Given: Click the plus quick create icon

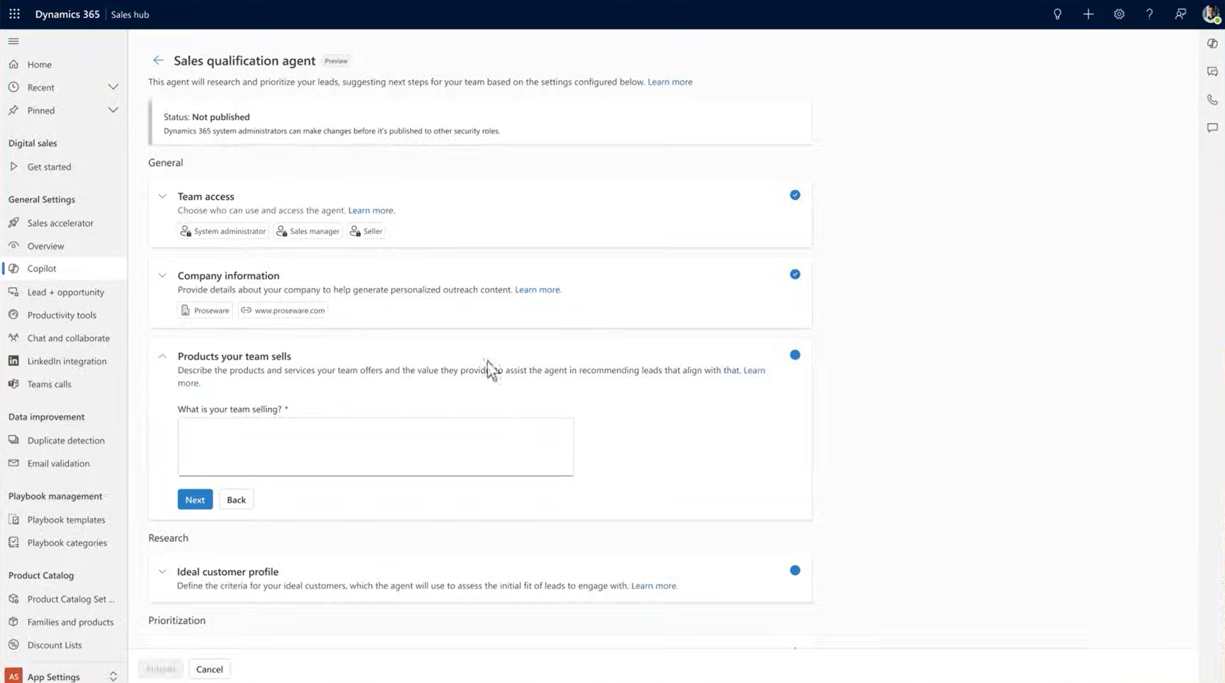Looking at the screenshot, I should pos(1088,14).
